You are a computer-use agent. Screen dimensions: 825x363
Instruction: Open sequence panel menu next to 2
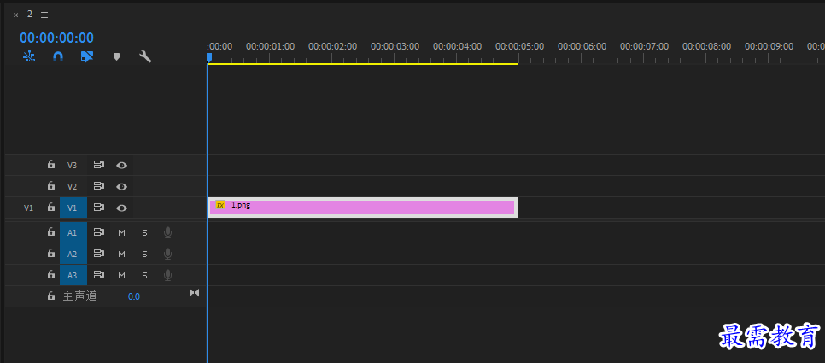[44, 15]
